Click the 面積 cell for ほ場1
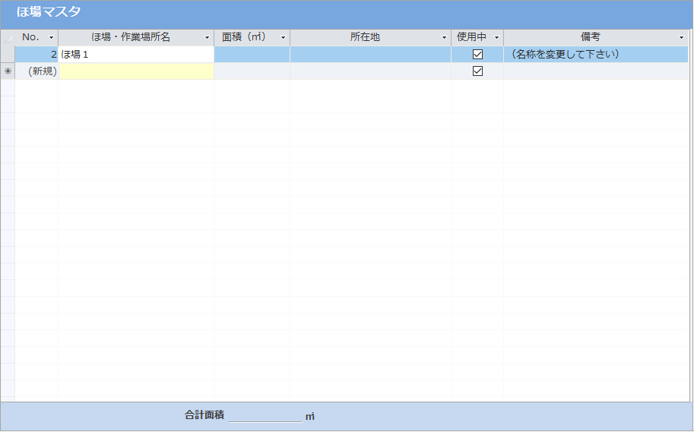The height and width of the screenshot is (432, 694). pos(252,55)
